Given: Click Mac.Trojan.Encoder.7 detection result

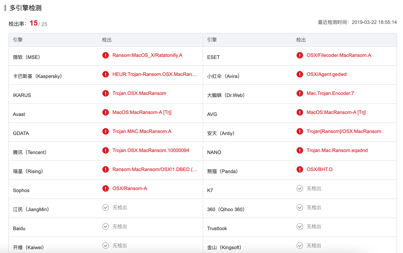Looking at the screenshot, I should [x=330, y=93].
